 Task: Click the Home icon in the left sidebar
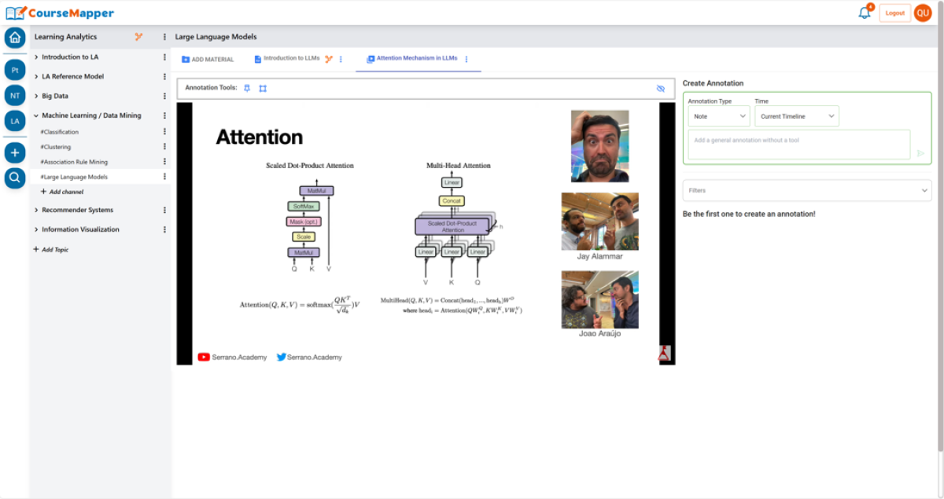[15, 38]
